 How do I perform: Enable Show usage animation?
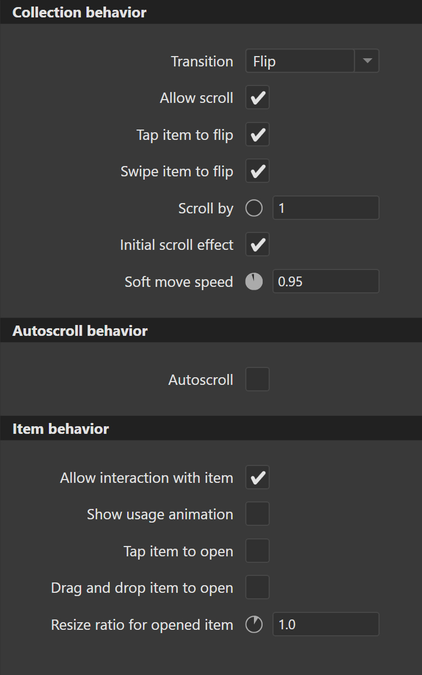point(257,514)
